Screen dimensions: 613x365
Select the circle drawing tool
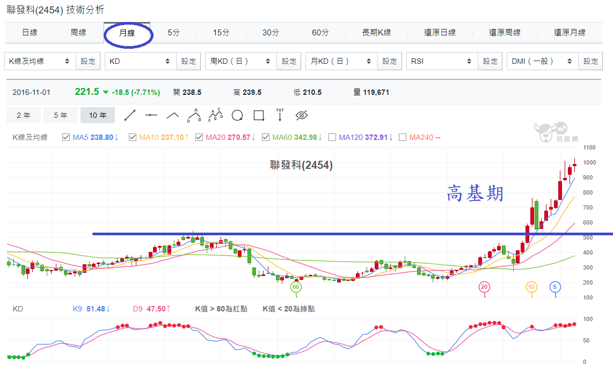(x=237, y=116)
